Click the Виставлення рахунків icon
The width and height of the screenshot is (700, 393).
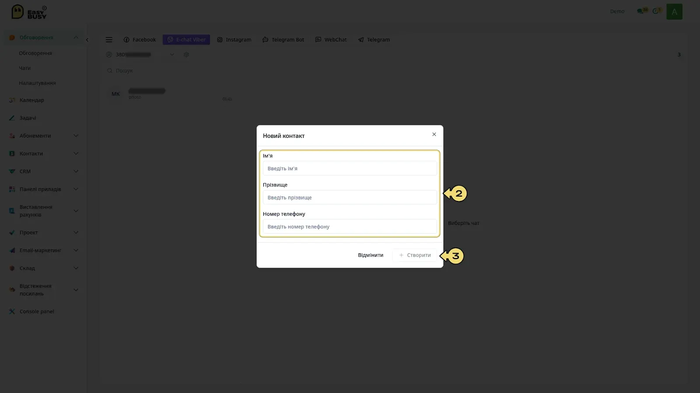(x=12, y=211)
